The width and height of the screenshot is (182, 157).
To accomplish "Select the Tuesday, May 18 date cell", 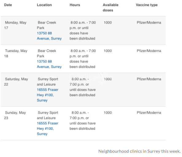I will pyautogui.click(x=16, y=53).
